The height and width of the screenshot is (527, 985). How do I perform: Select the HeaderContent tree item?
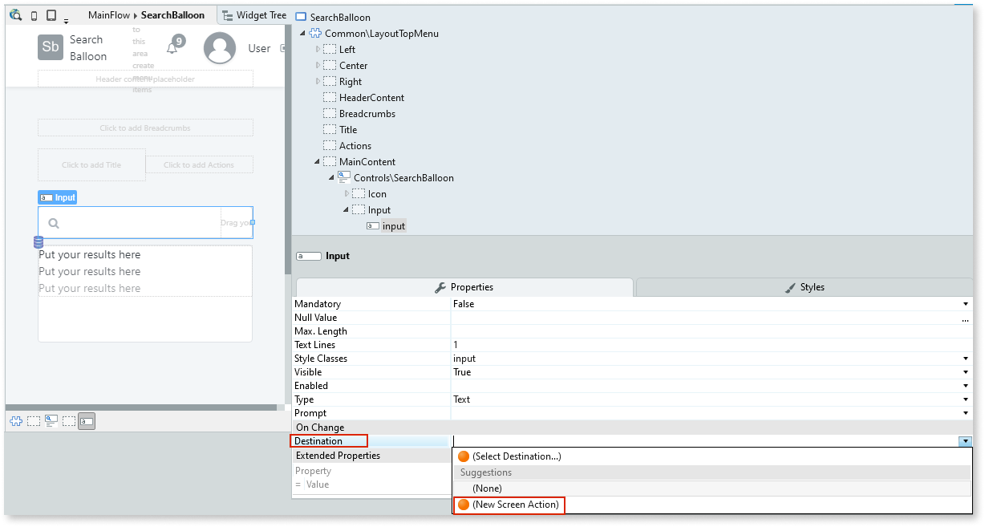371,98
